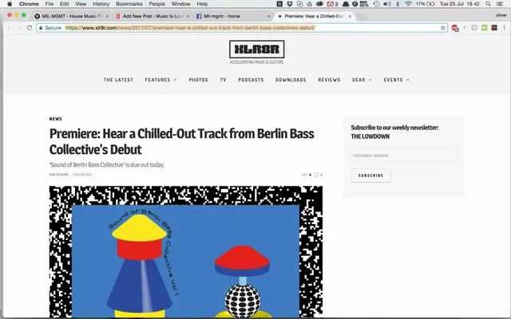Expand the Events dropdown menu
The width and height of the screenshot is (511, 319).
coord(396,80)
